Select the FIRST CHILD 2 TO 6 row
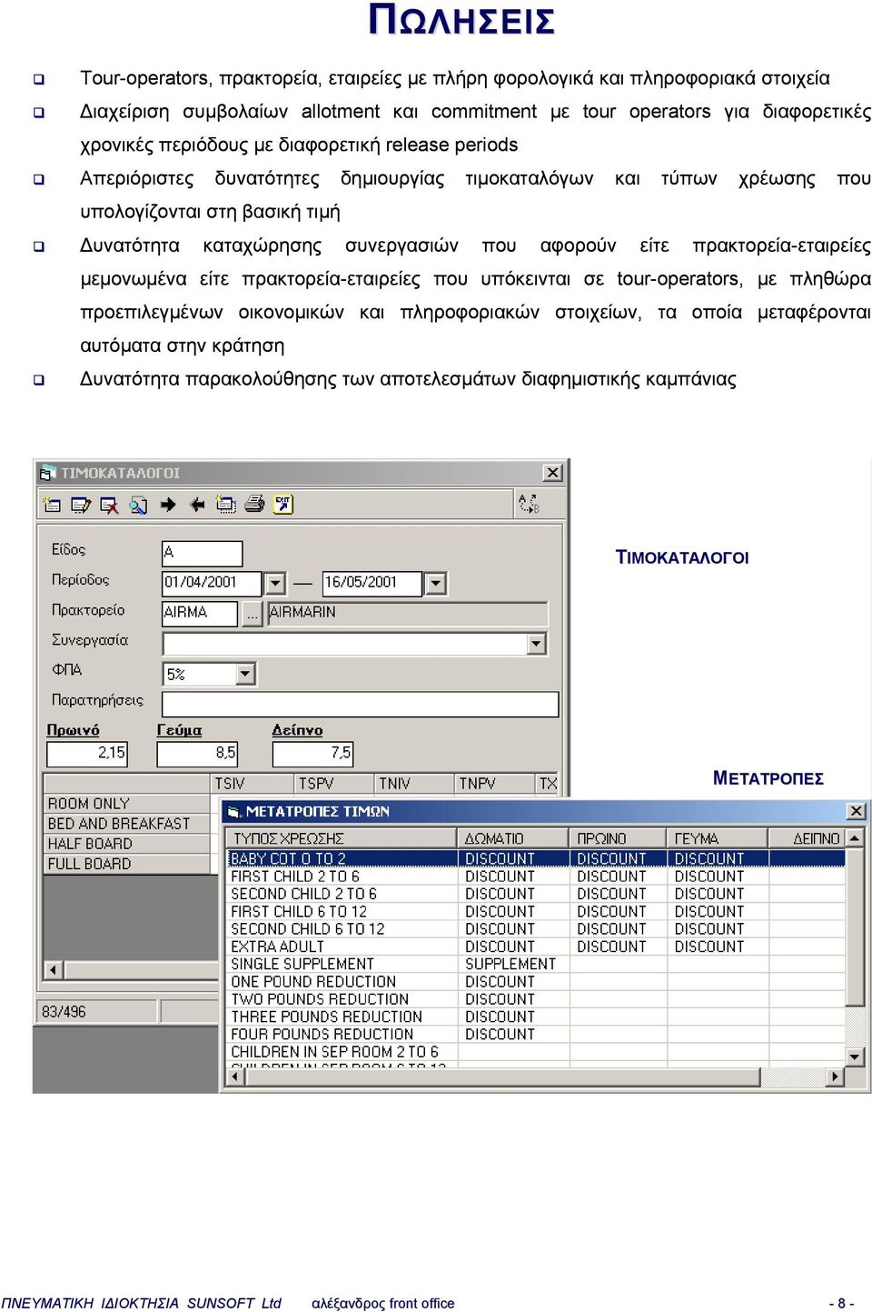The height and width of the screenshot is (1312, 872). [x=536, y=876]
